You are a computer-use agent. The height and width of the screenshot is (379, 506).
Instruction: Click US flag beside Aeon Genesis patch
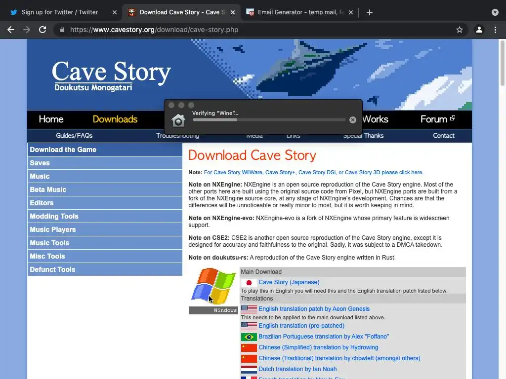(x=249, y=309)
